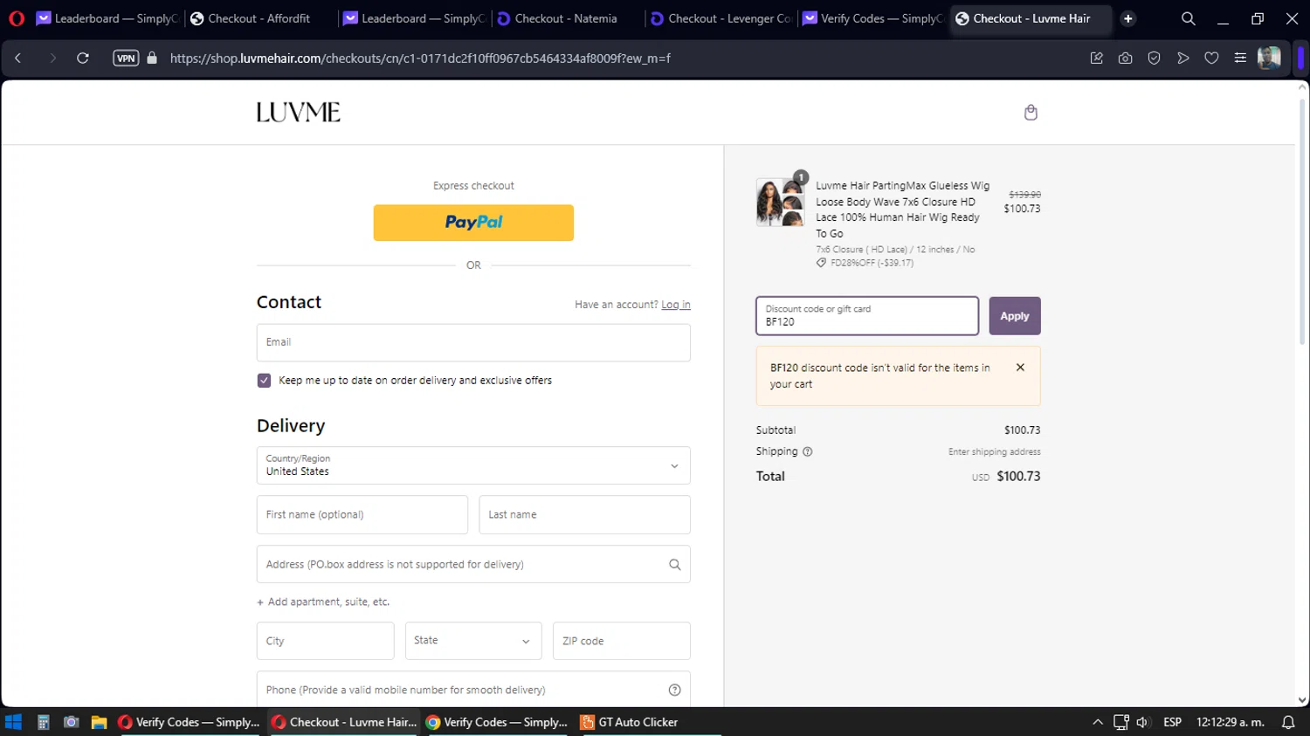The height and width of the screenshot is (736, 1310).
Task: Focus the ZIP code field
Action: point(622,641)
